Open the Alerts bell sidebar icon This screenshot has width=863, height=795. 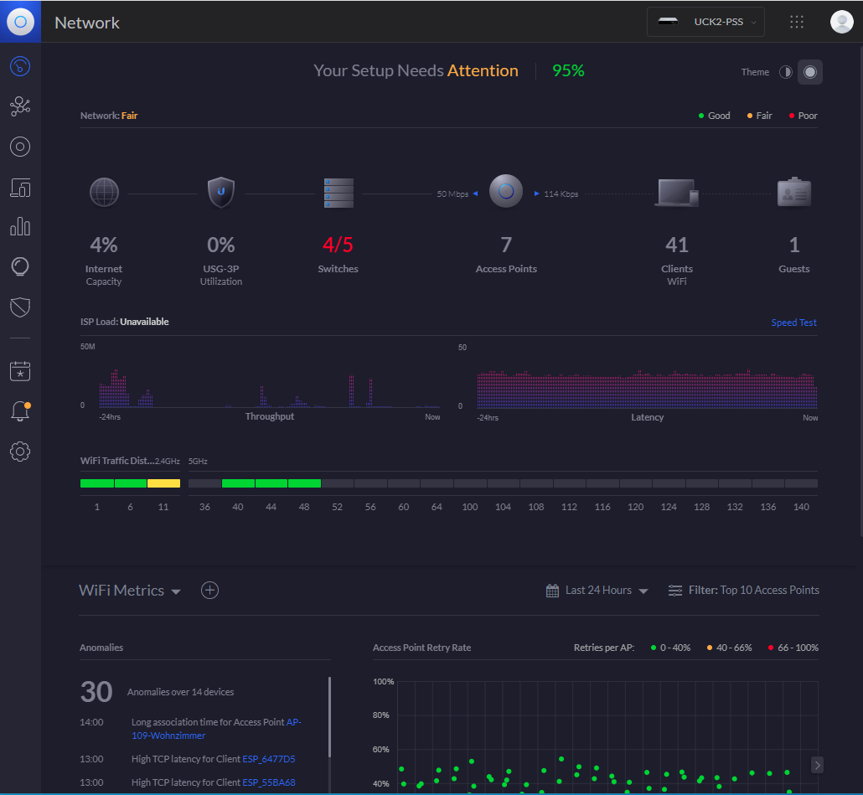tap(20, 411)
